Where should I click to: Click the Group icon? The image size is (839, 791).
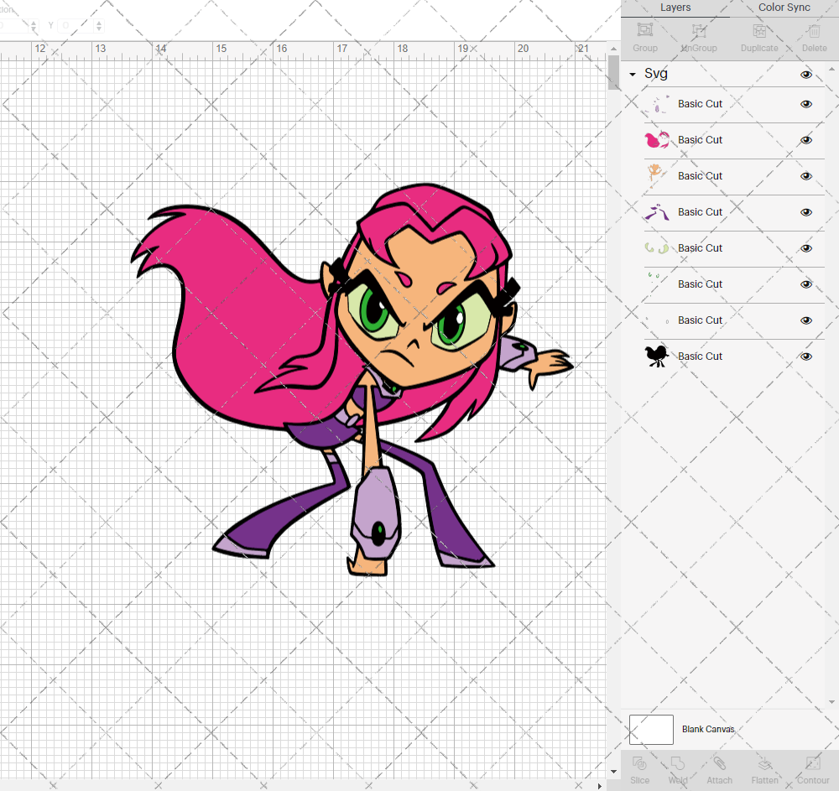click(x=644, y=36)
